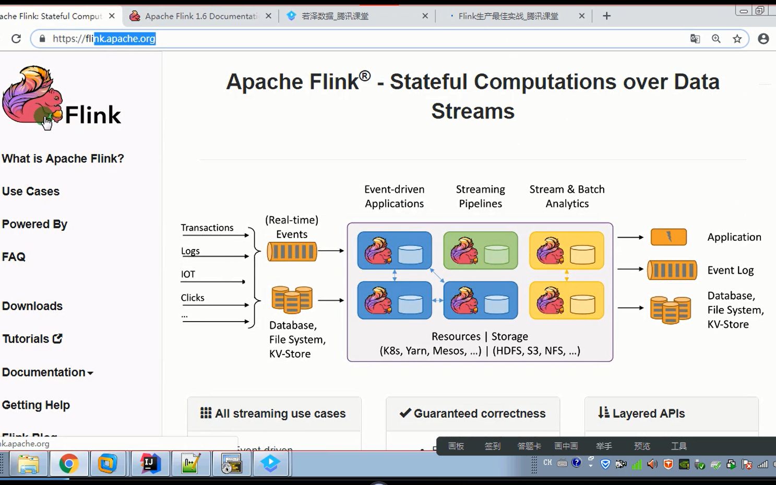Expand the Documentation dropdown menu
This screenshot has width=776, height=485.
(47, 372)
